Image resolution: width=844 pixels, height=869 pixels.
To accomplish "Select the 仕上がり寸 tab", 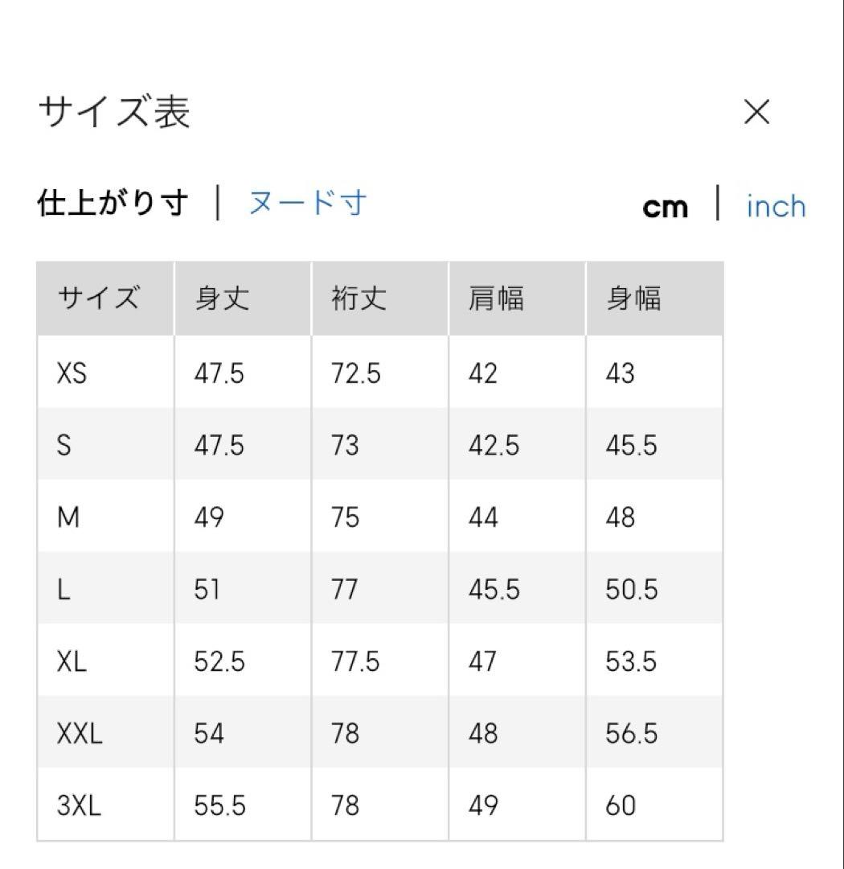I will coord(113,203).
